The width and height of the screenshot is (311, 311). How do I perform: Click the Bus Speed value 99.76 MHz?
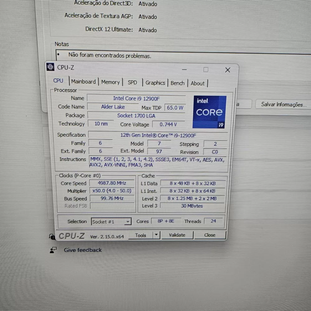tap(112, 198)
